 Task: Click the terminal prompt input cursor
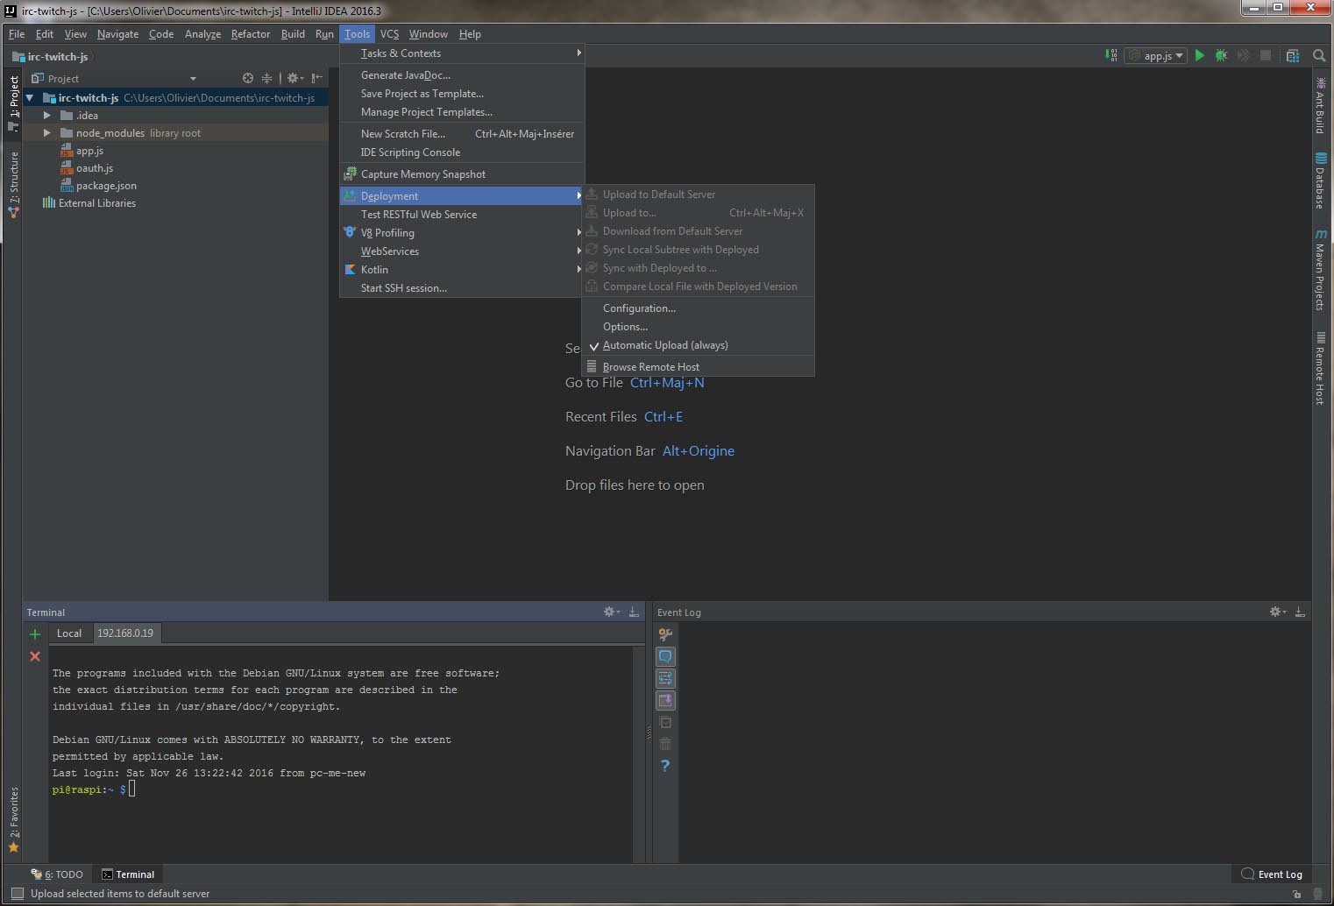pos(132,789)
